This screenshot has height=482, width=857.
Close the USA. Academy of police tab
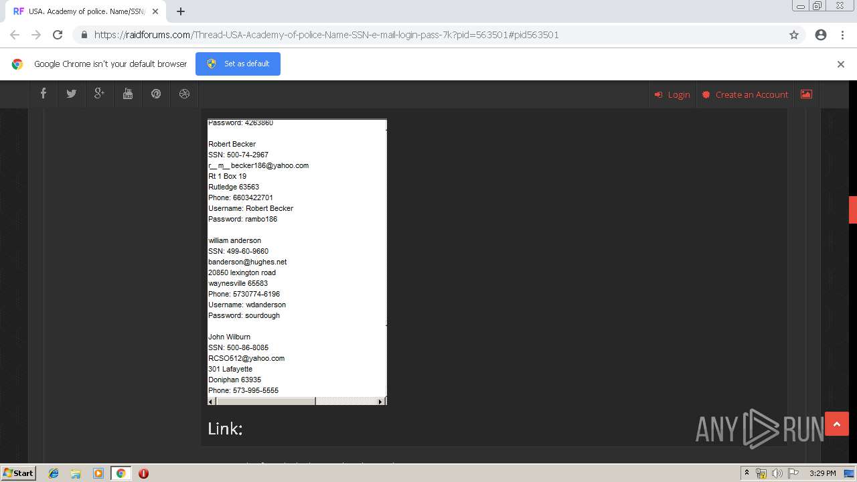coord(155,11)
